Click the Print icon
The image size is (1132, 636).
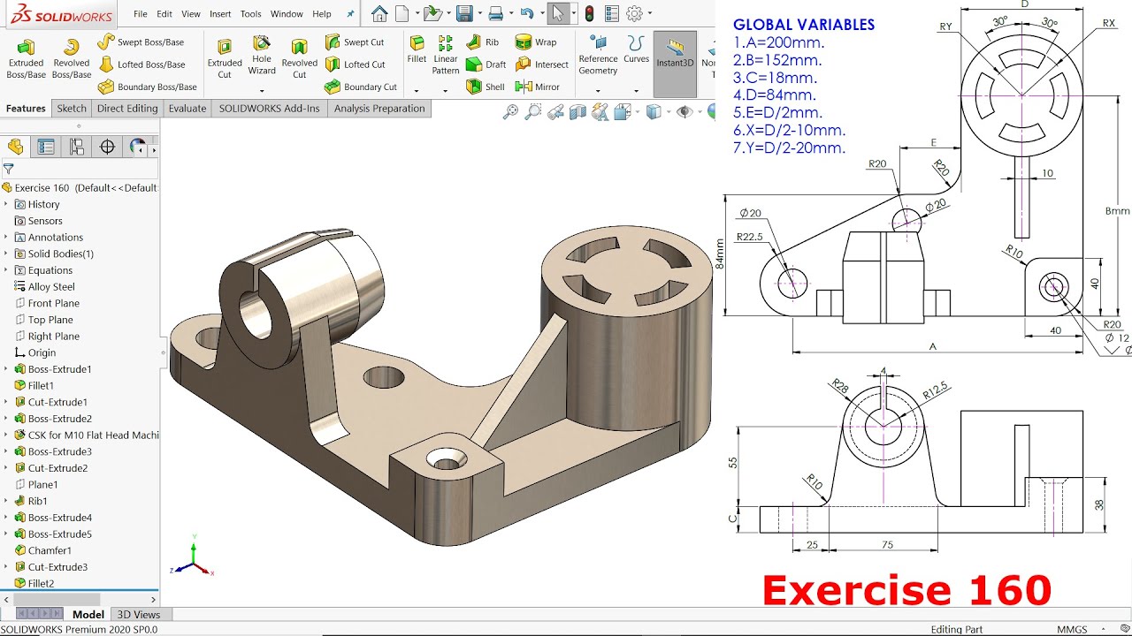coord(496,13)
